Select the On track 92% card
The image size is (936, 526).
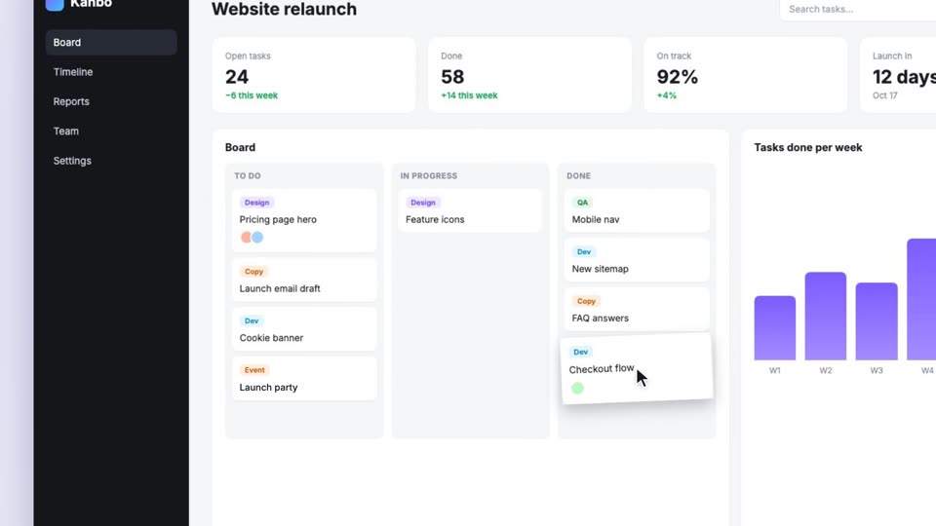(746, 75)
